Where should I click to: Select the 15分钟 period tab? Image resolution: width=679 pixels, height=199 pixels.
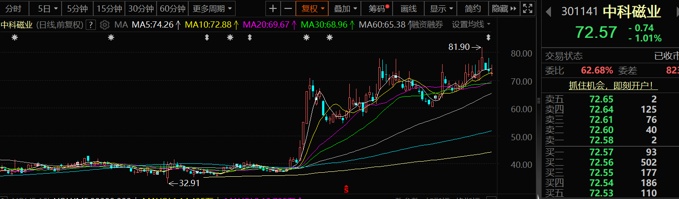109,8
